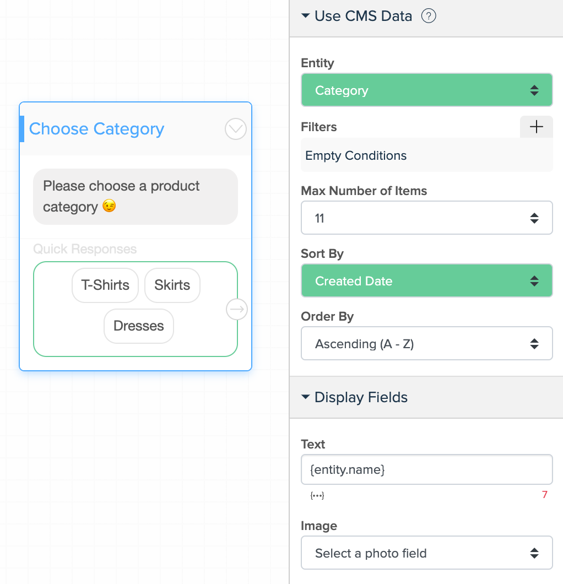Open the Order By Ascending dropdown
The width and height of the screenshot is (563, 584).
[x=427, y=343]
